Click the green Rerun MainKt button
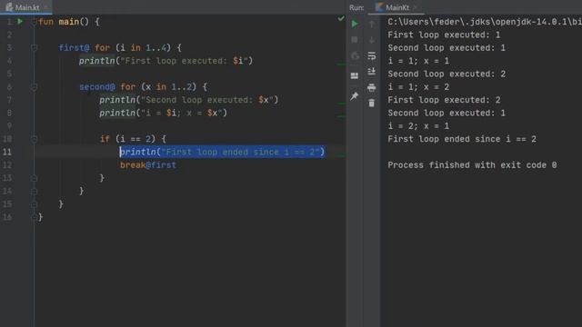Viewport: 582px width, 327px height. [x=355, y=24]
